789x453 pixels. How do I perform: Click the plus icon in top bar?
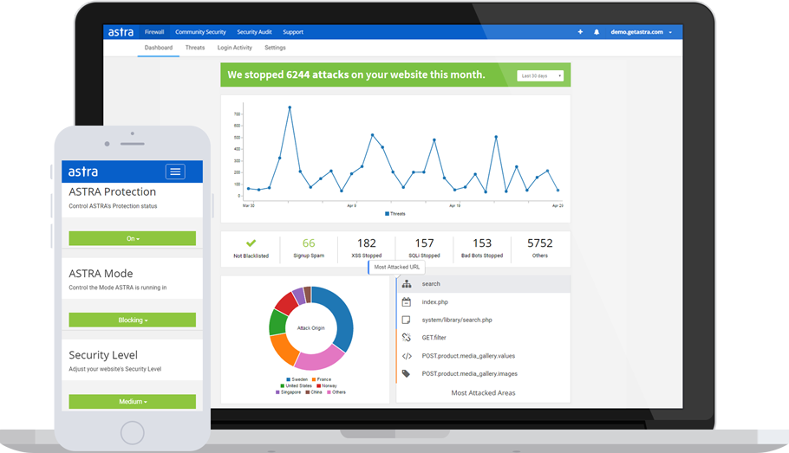(580, 32)
